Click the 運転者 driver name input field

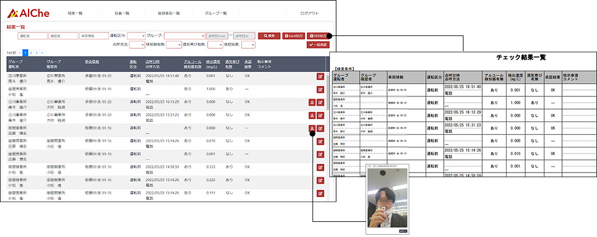click(33, 35)
